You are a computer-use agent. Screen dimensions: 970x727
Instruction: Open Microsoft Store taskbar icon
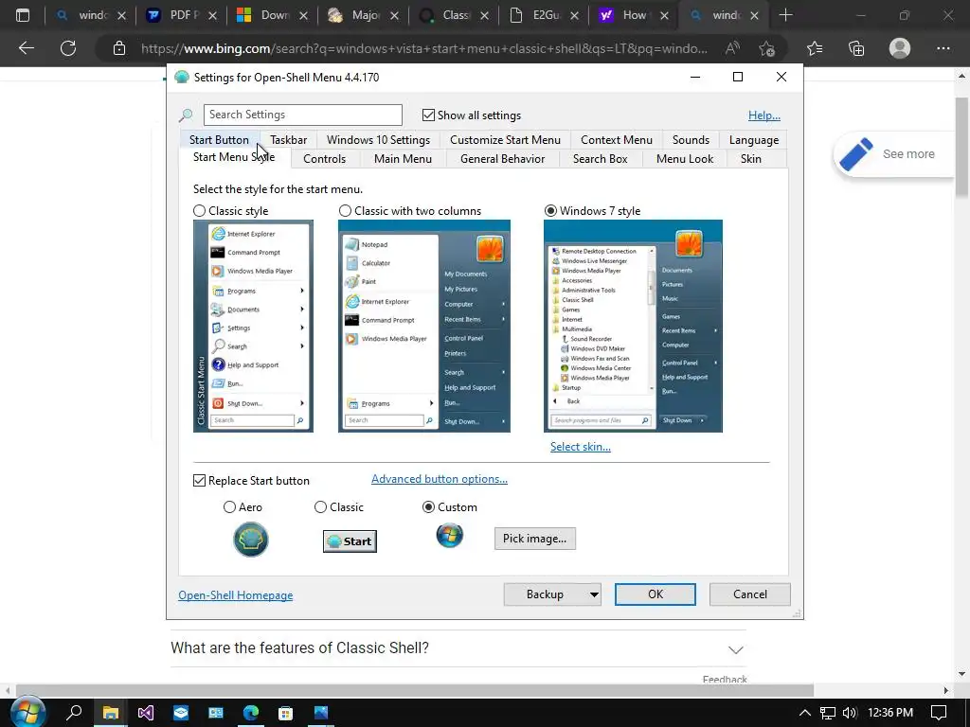point(285,713)
